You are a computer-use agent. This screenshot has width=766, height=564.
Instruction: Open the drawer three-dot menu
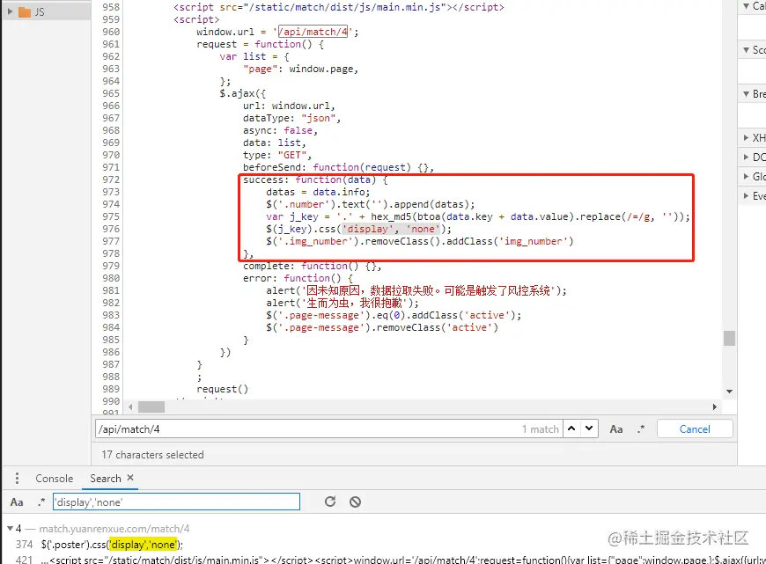17,478
